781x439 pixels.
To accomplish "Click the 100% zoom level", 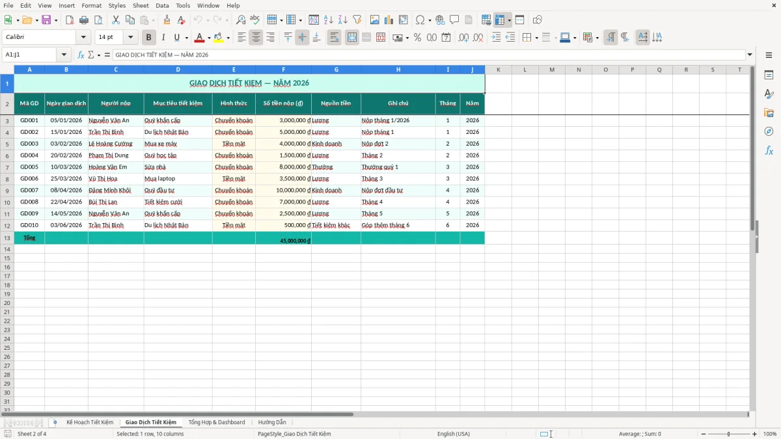I will [x=770, y=434].
